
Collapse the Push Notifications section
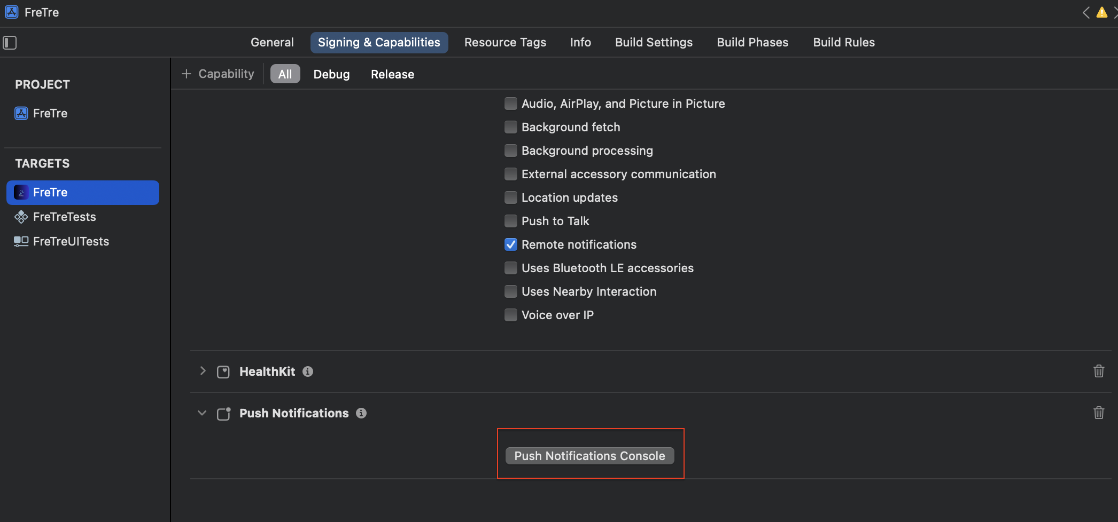click(202, 413)
